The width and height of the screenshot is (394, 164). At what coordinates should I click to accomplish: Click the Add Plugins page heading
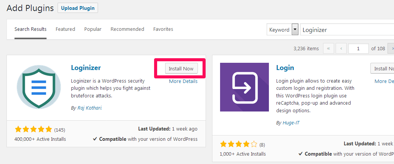click(x=30, y=8)
